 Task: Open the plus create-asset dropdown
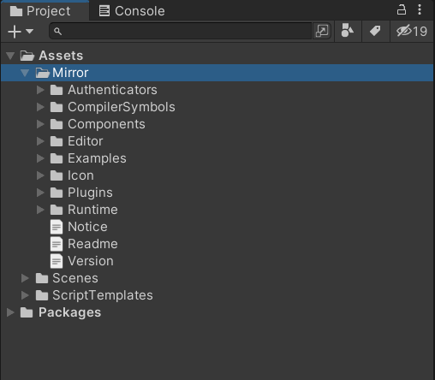point(21,31)
